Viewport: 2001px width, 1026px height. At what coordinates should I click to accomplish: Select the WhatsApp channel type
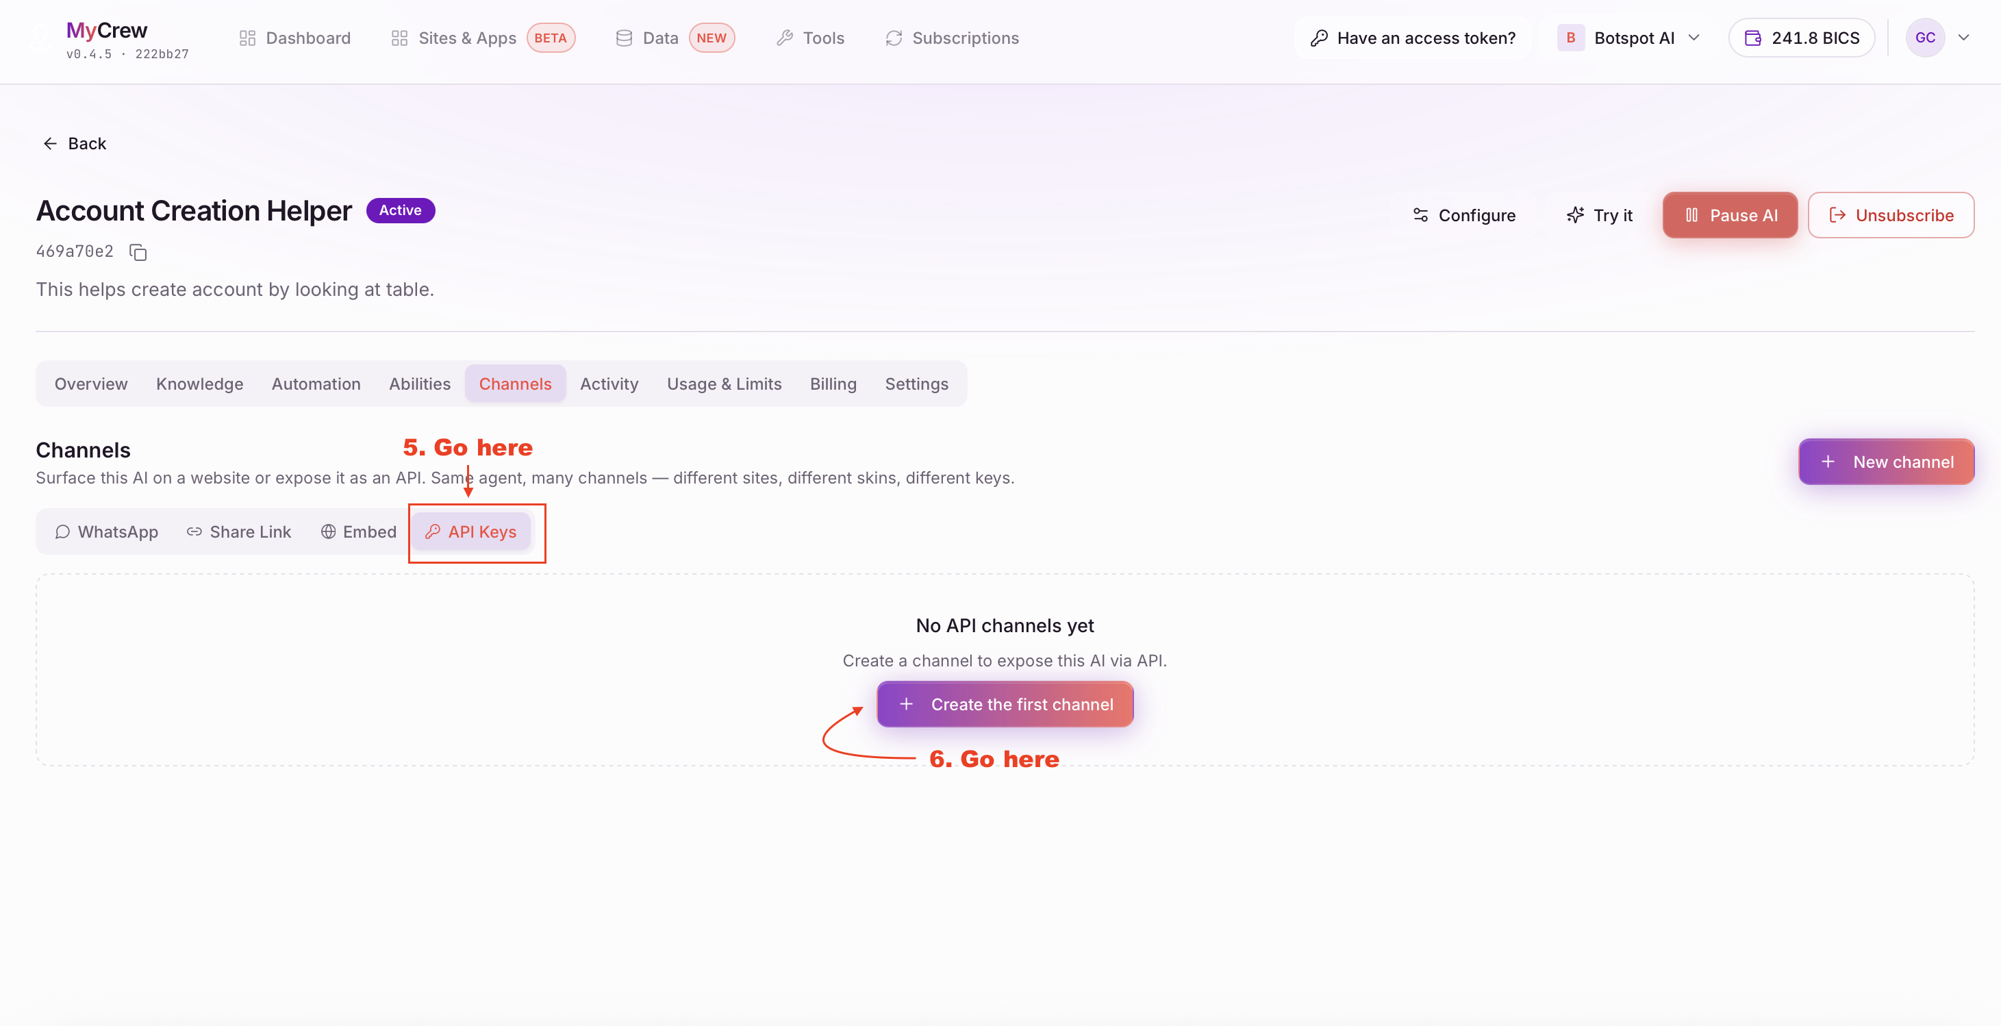tap(106, 532)
